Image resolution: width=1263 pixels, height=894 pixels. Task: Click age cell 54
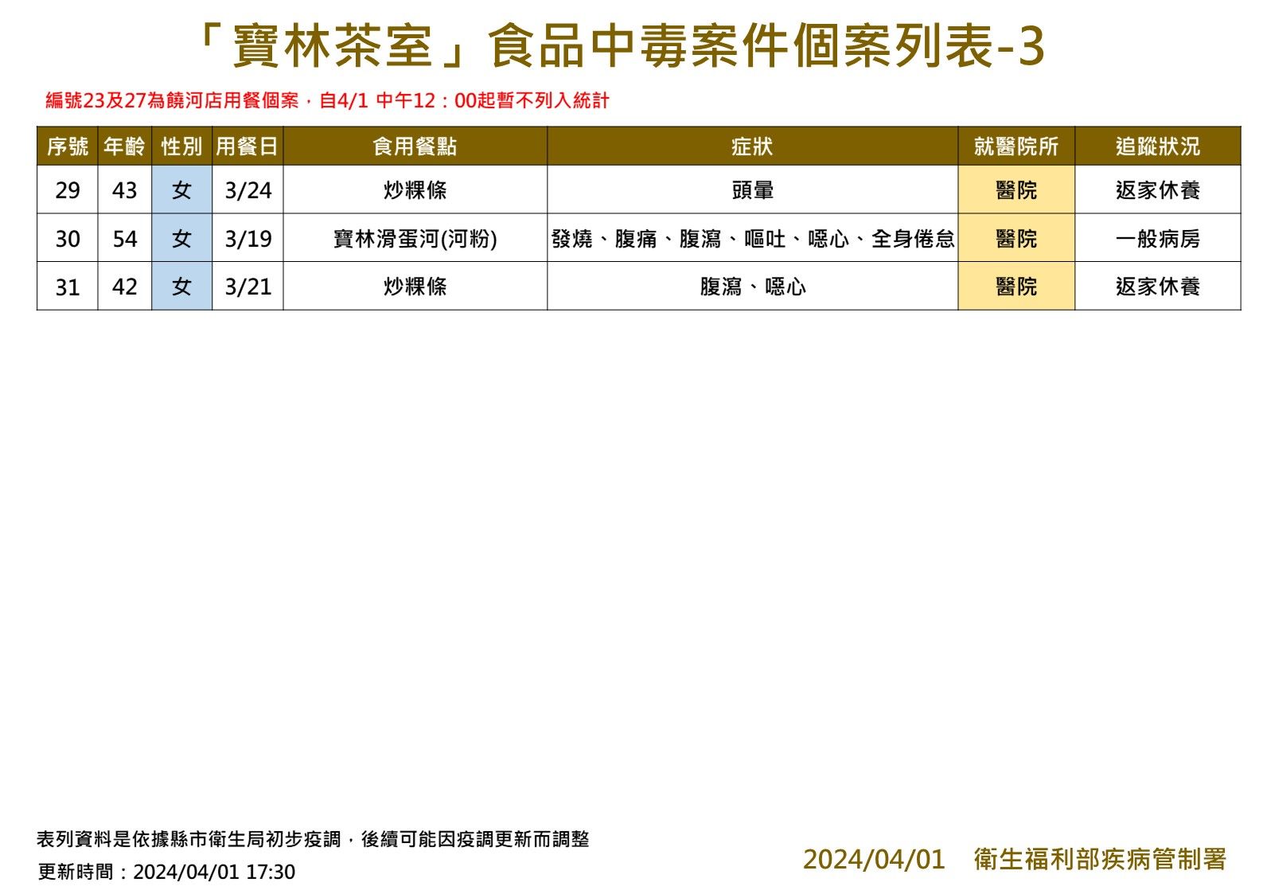coord(125,238)
